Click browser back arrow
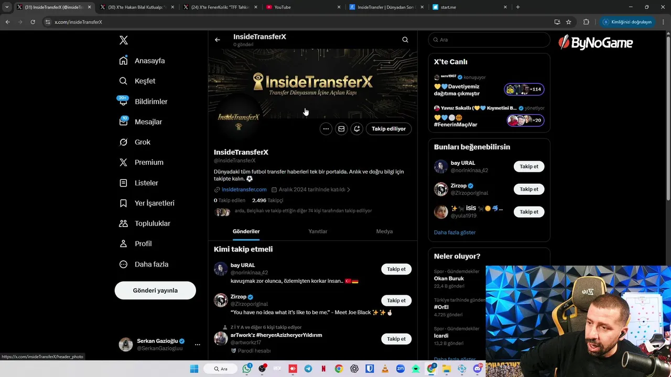 tap(7, 22)
